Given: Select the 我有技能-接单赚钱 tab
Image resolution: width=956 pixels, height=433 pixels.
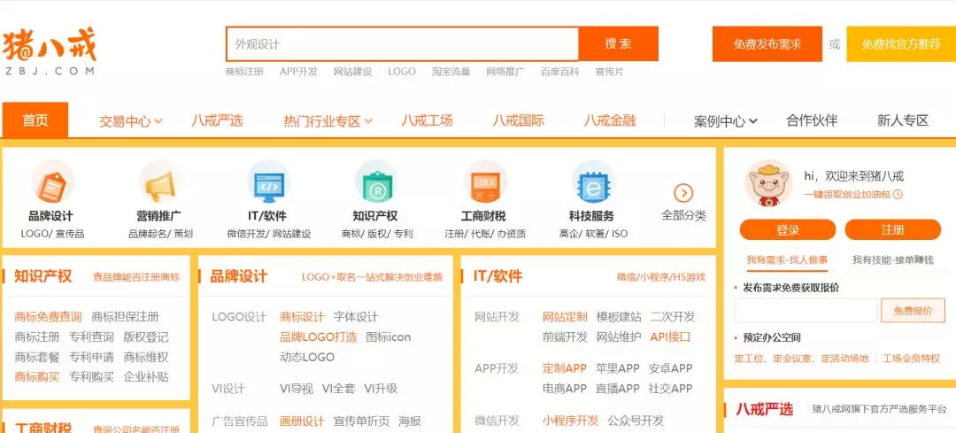Looking at the screenshot, I should coord(892,259).
